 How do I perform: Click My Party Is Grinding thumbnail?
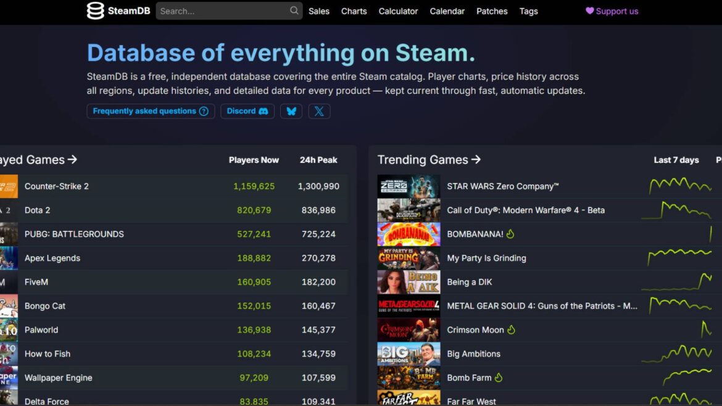pyautogui.click(x=409, y=258)
